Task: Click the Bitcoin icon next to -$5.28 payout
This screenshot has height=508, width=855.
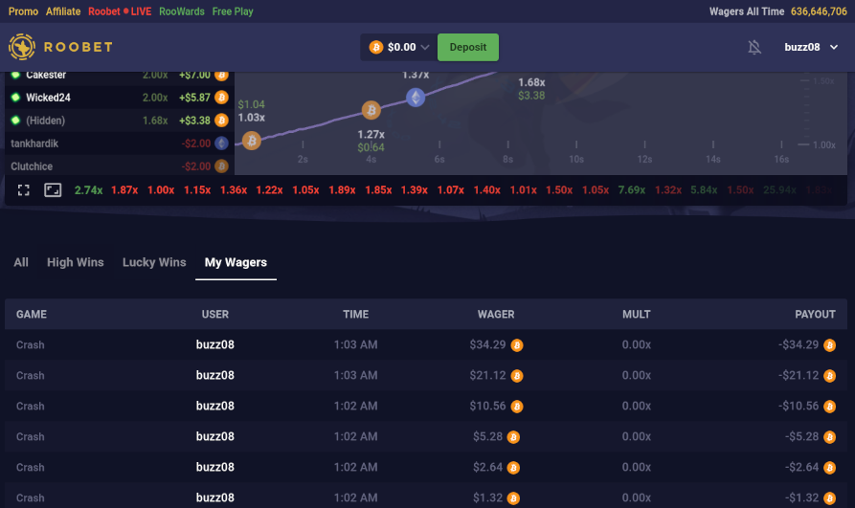Action: click(829, 437)
